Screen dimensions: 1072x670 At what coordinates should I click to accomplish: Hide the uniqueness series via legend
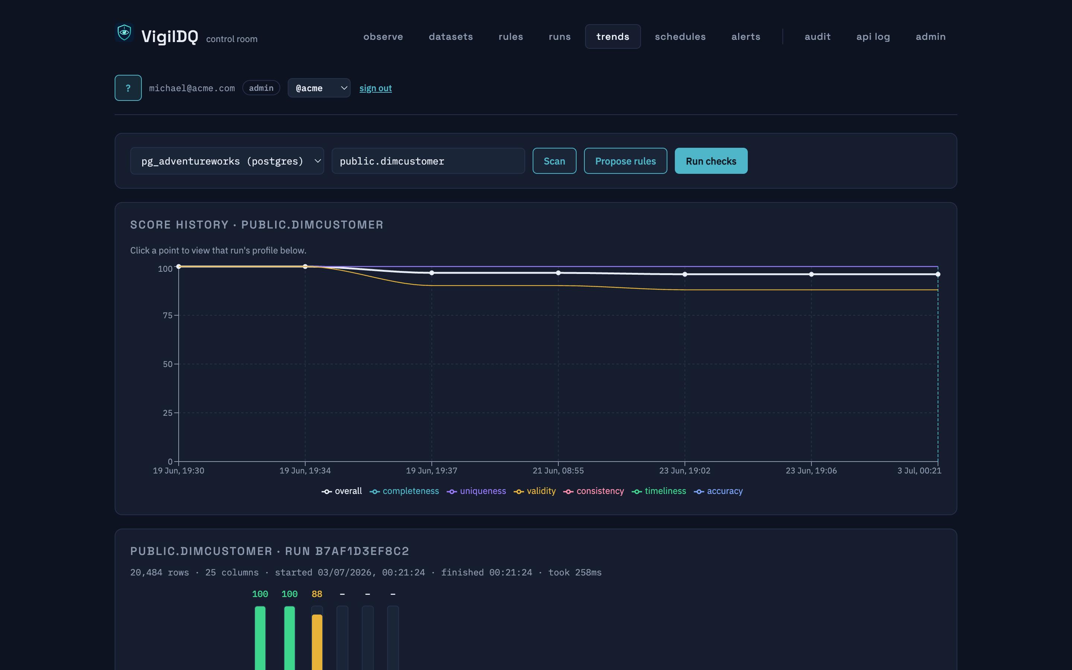pyautogui.click(x=476, y=491)
